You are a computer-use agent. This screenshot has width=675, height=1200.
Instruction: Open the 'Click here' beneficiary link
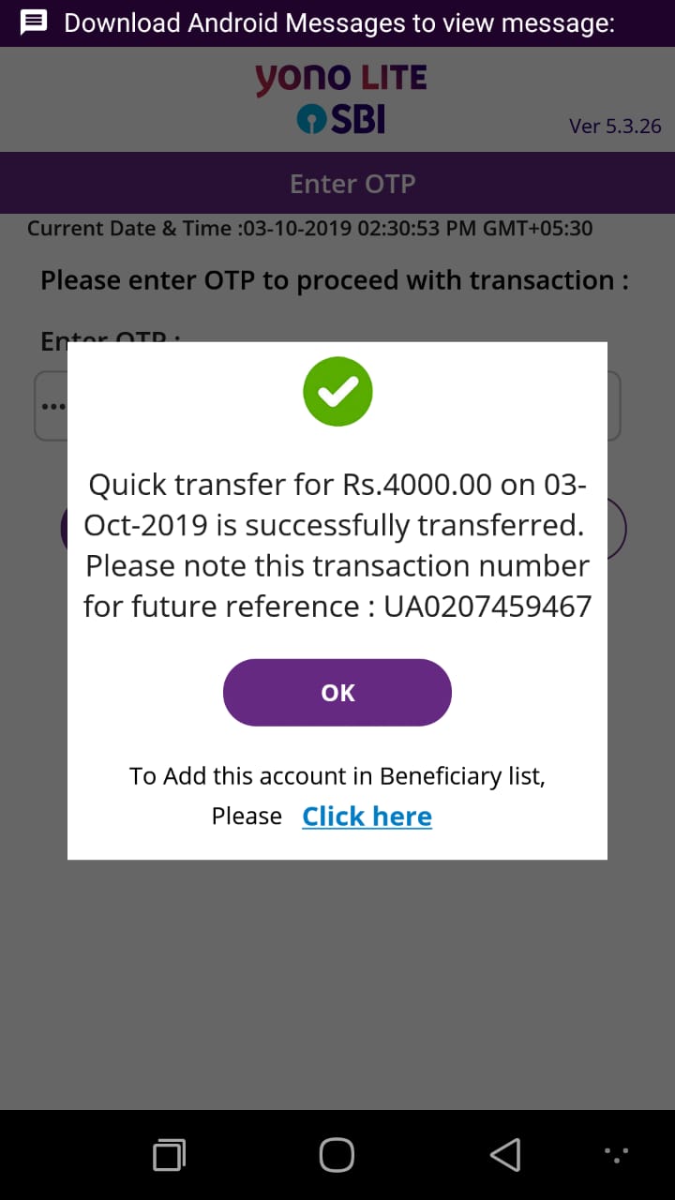367,817
